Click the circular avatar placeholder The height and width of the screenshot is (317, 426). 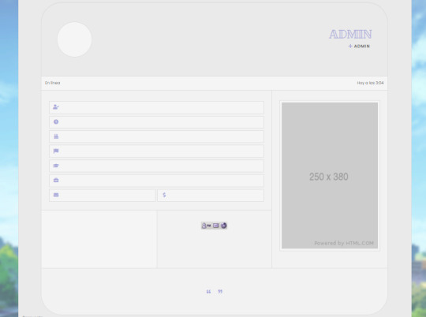[74, 39]
